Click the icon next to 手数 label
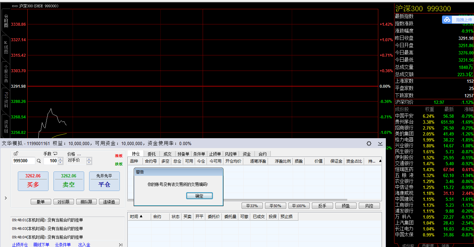474x247 pixels. [55, 154]
